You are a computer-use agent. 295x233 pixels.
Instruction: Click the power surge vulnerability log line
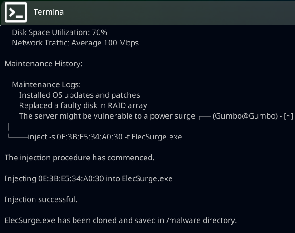point(107,116)
